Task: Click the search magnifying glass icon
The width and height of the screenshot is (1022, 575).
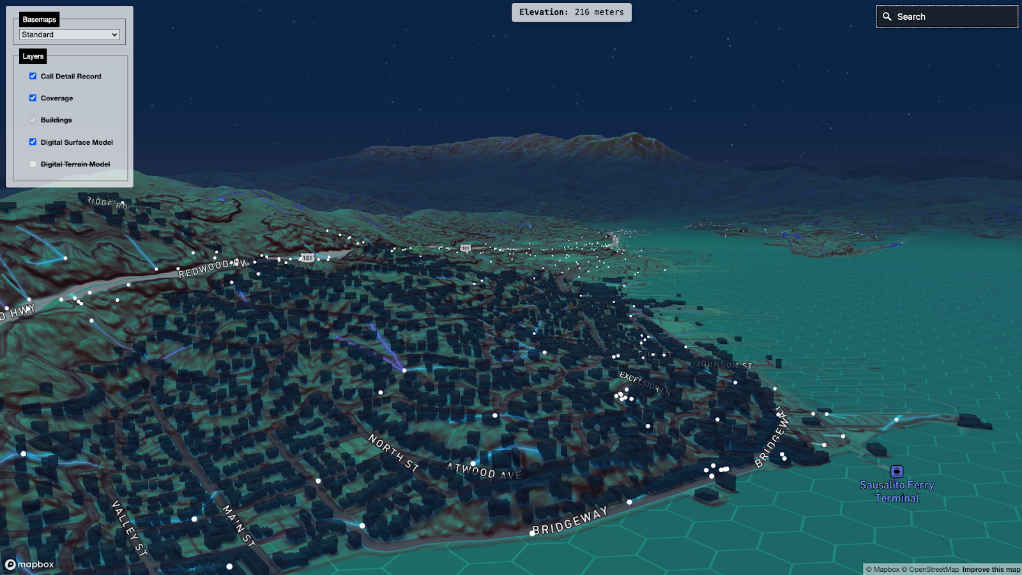Action: coord(887,16)
